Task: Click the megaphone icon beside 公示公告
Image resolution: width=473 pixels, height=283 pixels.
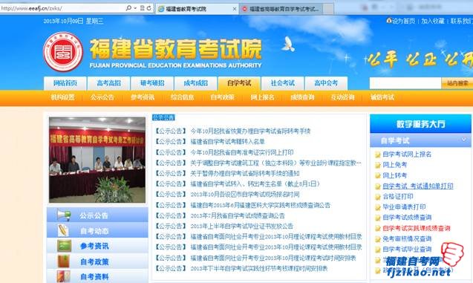Action: coord(64,215)
